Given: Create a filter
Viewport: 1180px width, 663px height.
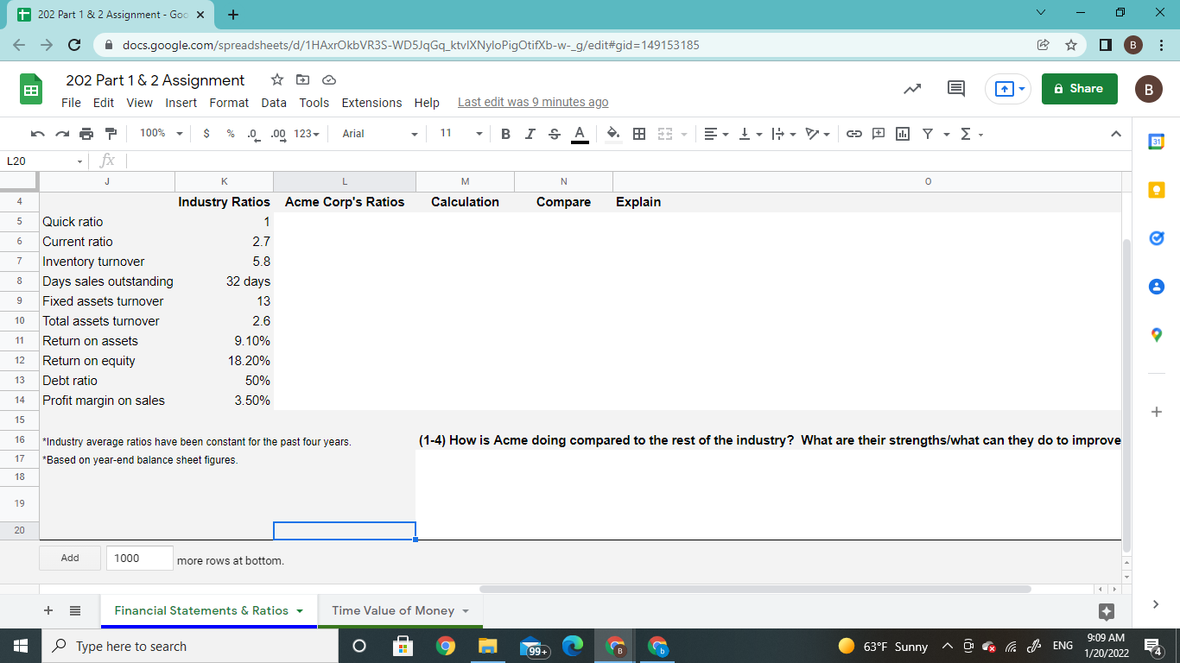Looking at the screenshot, I should pyautogui.click(x=928, y=134).
